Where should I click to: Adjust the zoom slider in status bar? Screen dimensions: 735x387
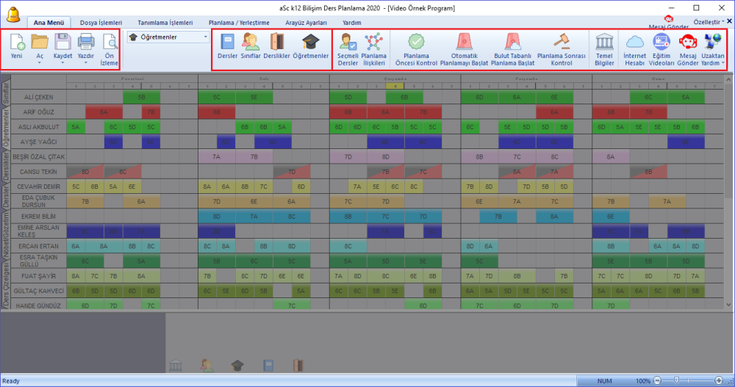point(676,380)
